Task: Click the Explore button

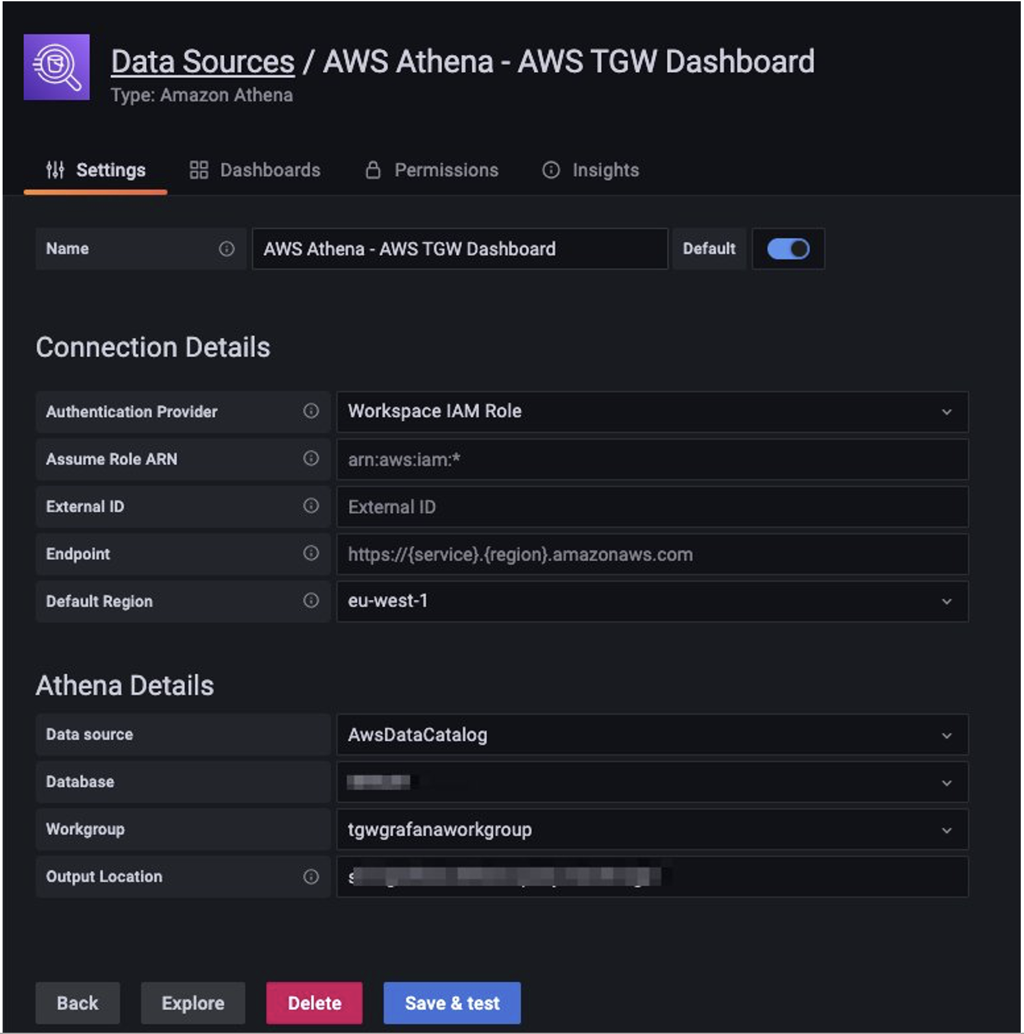Action: click(x=193, y=1003)
